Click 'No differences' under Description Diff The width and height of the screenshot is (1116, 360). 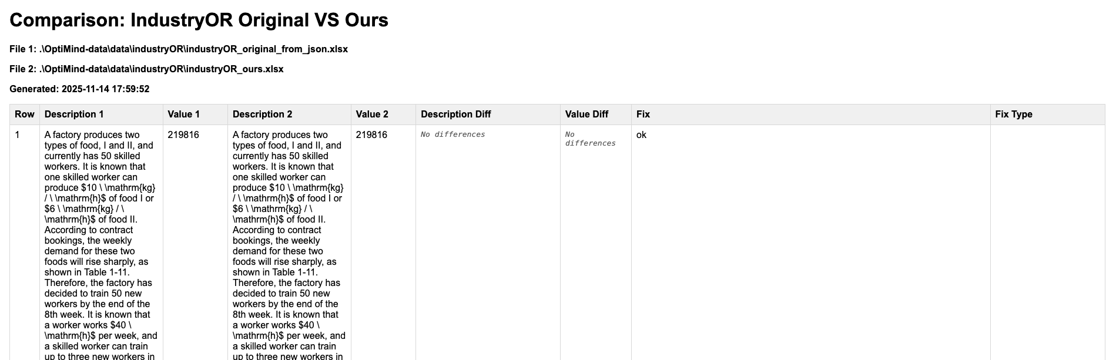coord(453,135)
